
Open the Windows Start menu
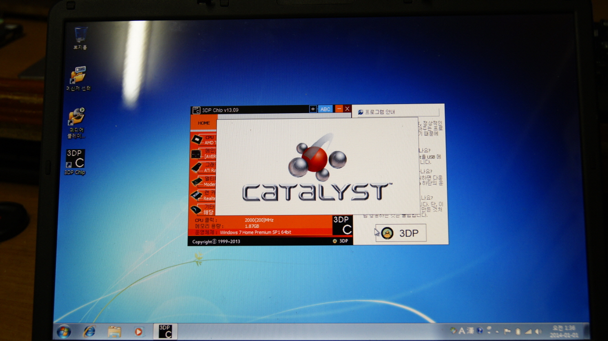(64, 332)
